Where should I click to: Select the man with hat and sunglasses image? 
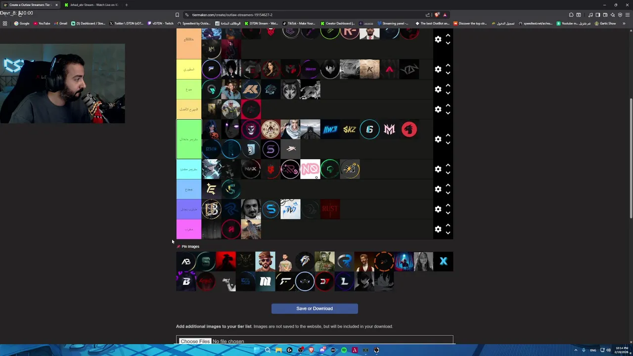(265, 262)
